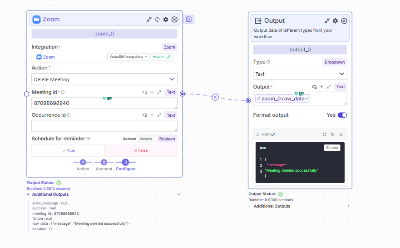Click the empty Occurrence id input field
This screenshot has width=400, height=248.
[104, 126]
